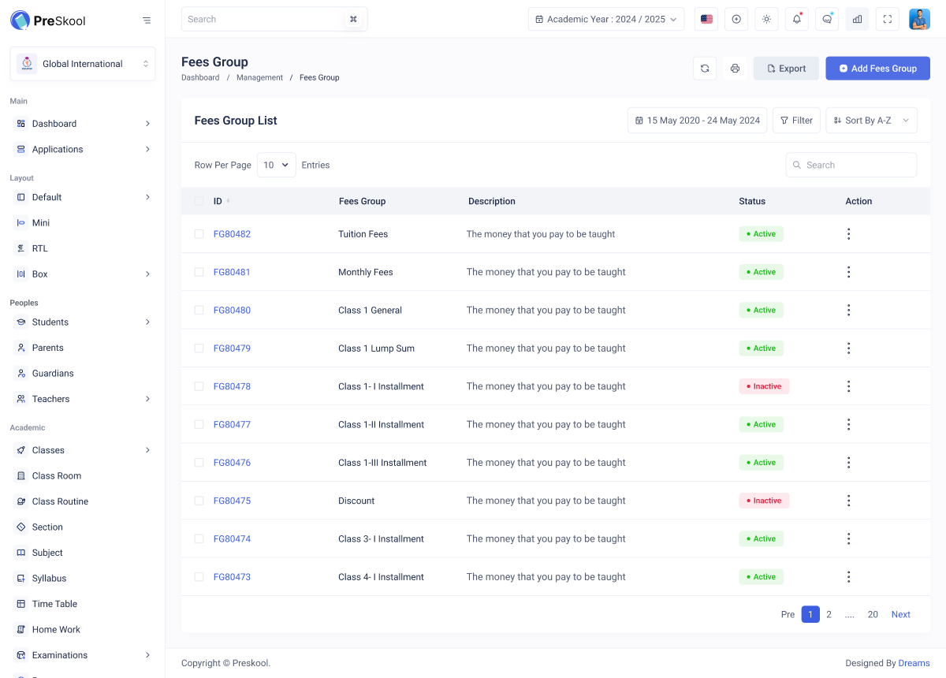Toggle the light/dark theme sun icon
The image size is (946, 678).
click(x=766, y=19)
